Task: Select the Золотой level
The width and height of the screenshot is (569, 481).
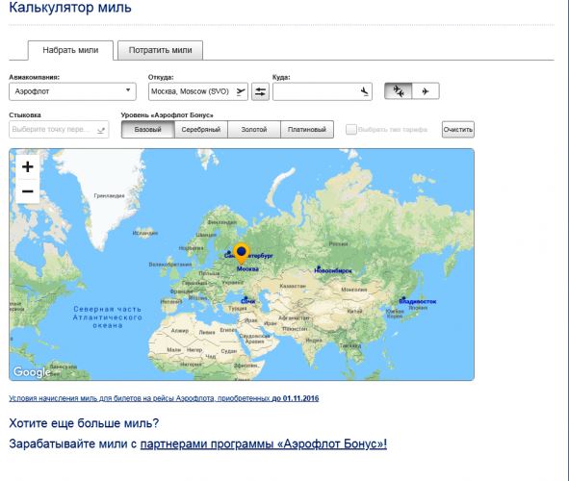Action: pyautogui.click(x=254, y=130)
